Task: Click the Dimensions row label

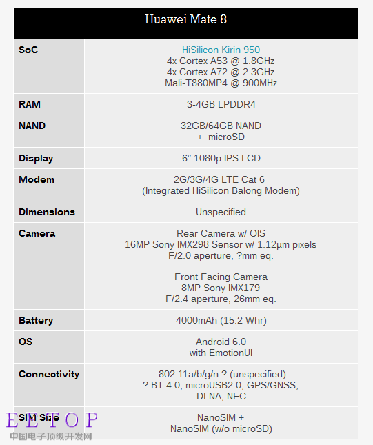Action: point(47,212)
